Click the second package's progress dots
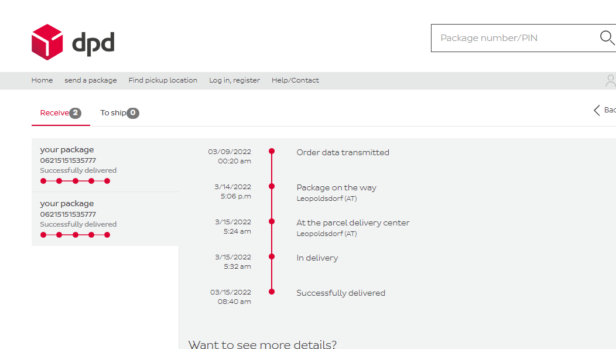Viewport: 616px width, 349px height. 75,235
